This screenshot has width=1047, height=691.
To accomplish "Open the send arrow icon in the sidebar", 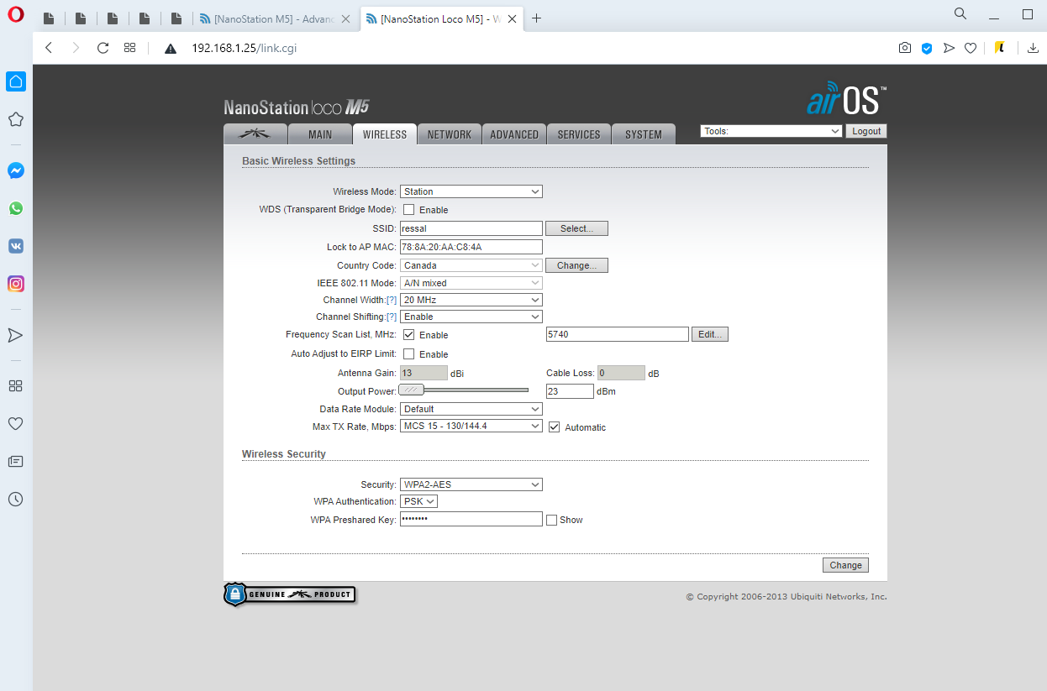I will (x=15, y=335).
